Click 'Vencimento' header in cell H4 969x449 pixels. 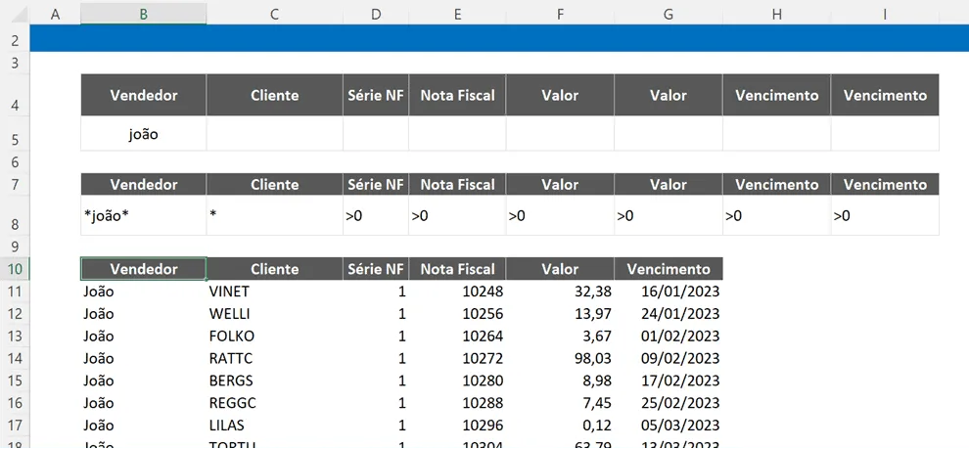click(777, 95)
